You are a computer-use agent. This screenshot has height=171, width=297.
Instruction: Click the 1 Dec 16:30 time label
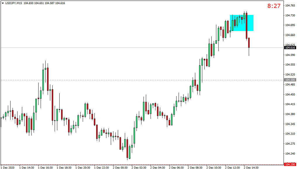pos(45,168)
